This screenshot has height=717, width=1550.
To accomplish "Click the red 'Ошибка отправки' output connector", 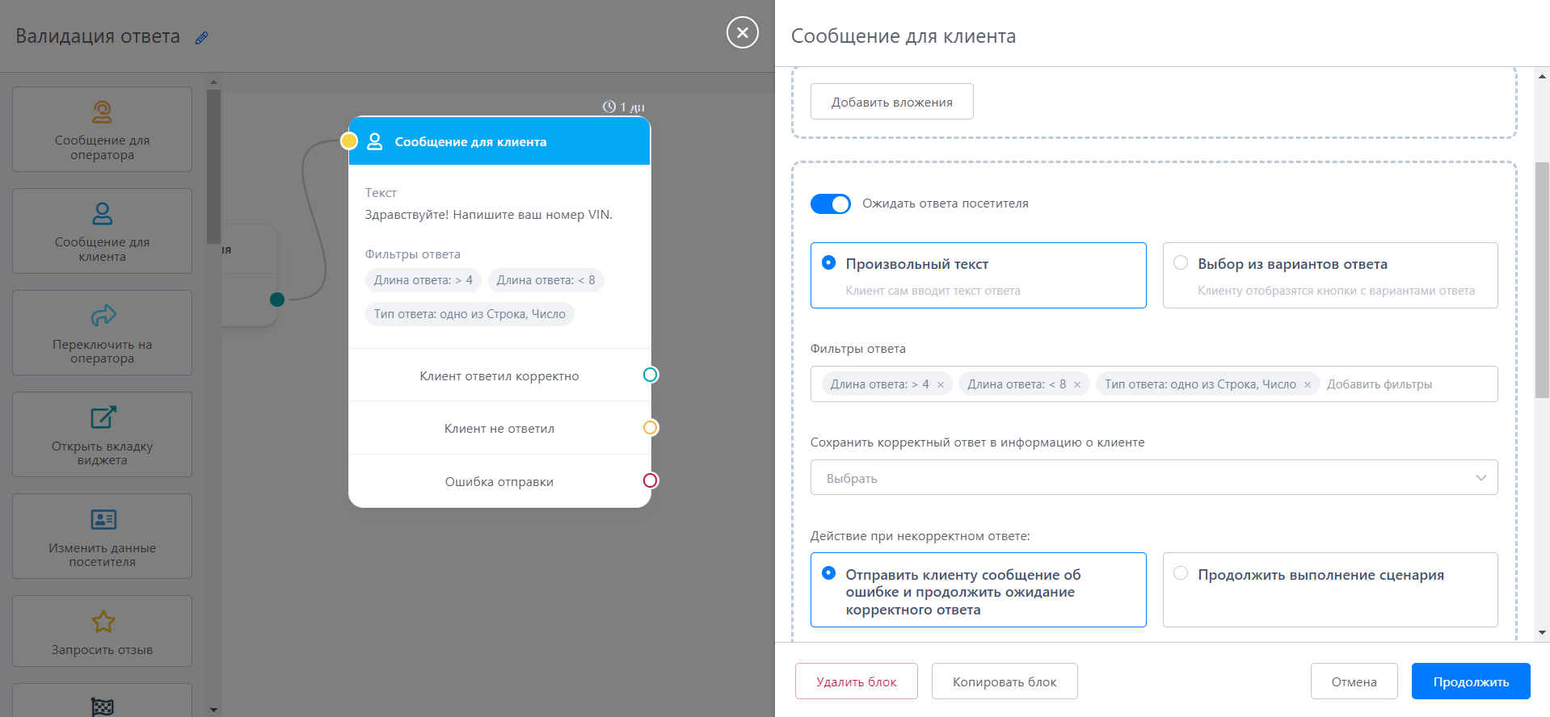I will [651, 480].
